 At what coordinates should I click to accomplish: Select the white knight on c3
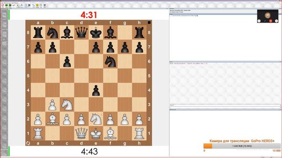[x=67, y=104]
